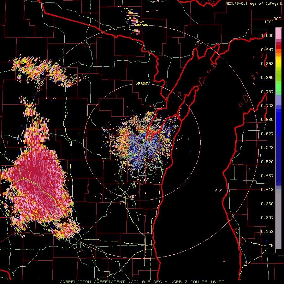Select the 0.573 legend value
The height and width of the screenshot is (284, 284).
(267, 148)
